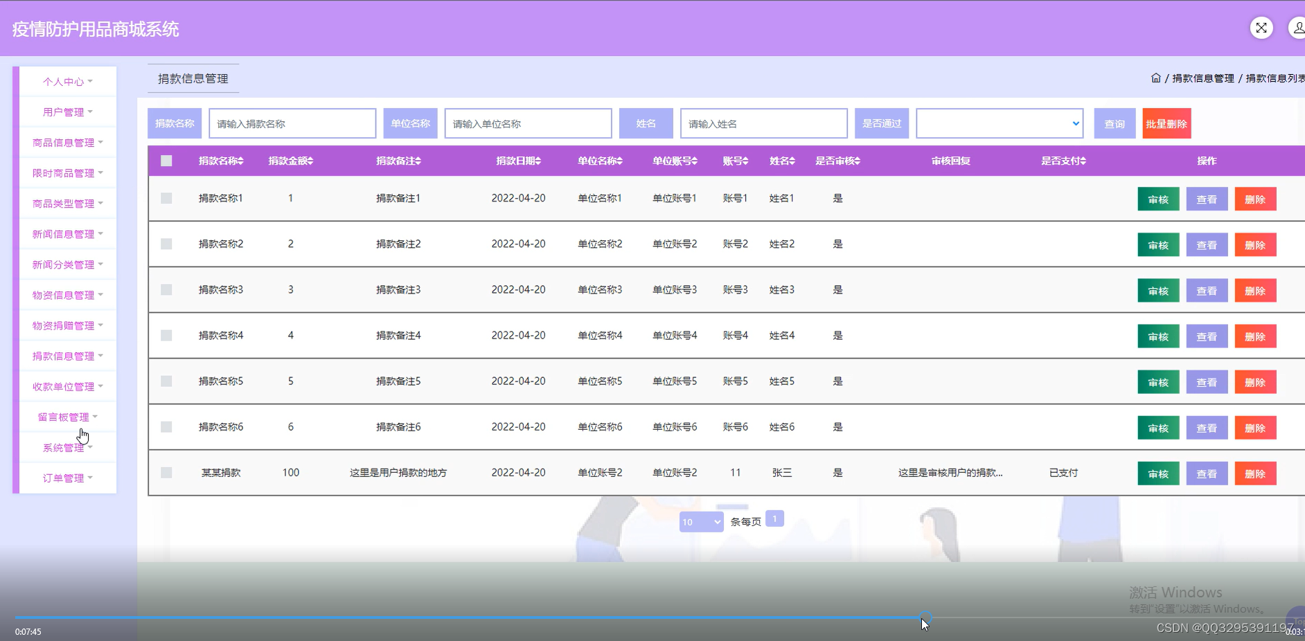Screen dimensions: 1305x641
Task: Click the 已支付 status cell
Action: pyautogui.click(x=1063, y=473)
